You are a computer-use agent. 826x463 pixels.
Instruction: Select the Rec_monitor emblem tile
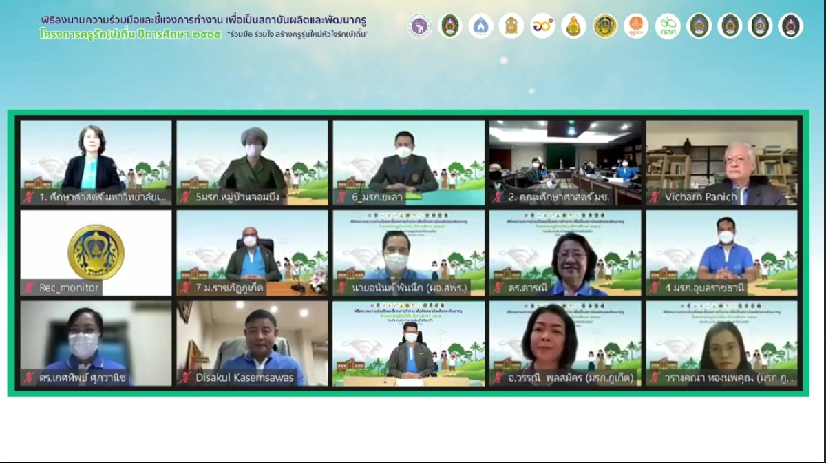(x=96, y=253)
